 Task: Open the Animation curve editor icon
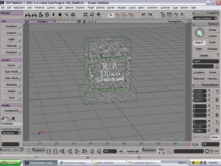[x=176, y=15]
